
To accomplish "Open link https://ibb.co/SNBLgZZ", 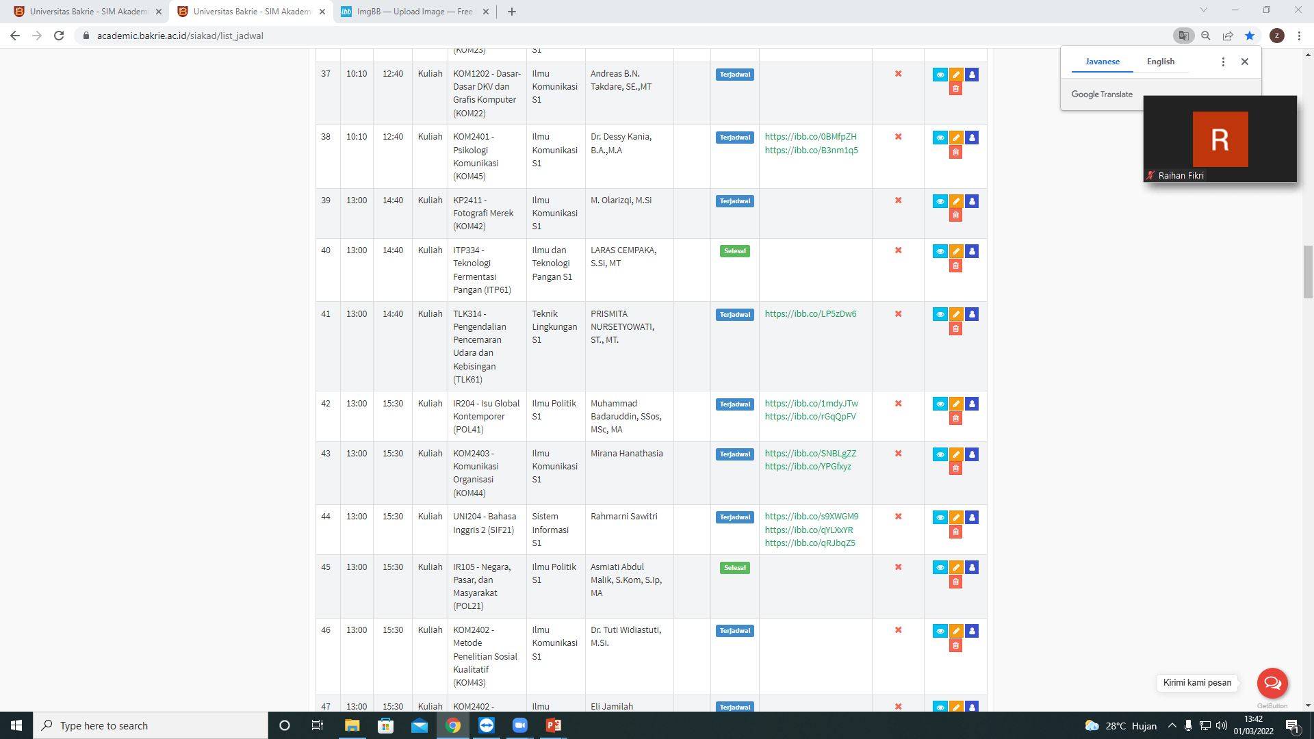I will pos(810,454).
